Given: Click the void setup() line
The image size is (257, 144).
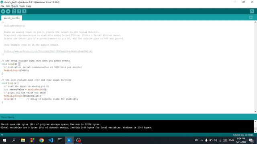Looking at the screenshot, I should 11,64.
